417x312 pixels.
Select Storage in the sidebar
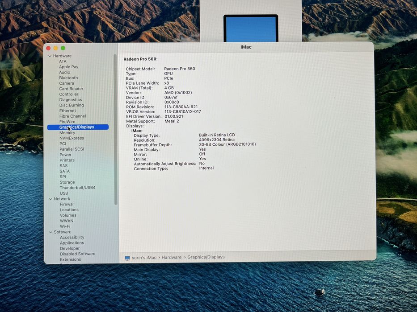click(67, 182)
